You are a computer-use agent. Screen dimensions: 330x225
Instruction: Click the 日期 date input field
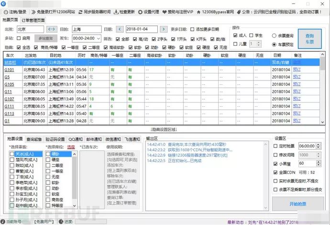[x=142, y=29]
